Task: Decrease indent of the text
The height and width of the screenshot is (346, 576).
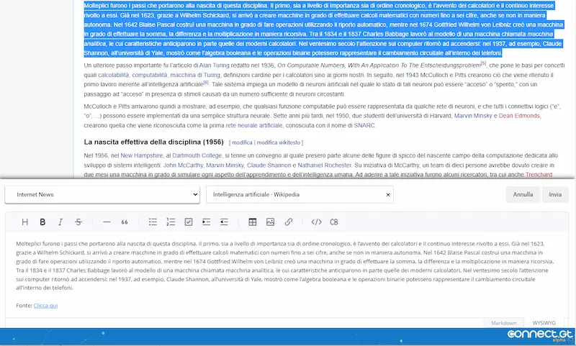Action: point(224,222)
